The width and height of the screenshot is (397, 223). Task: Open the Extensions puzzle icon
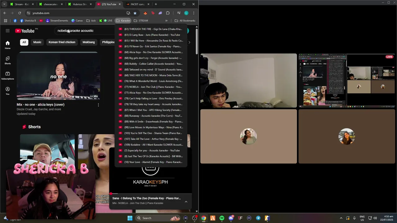(x=168, y=13)
